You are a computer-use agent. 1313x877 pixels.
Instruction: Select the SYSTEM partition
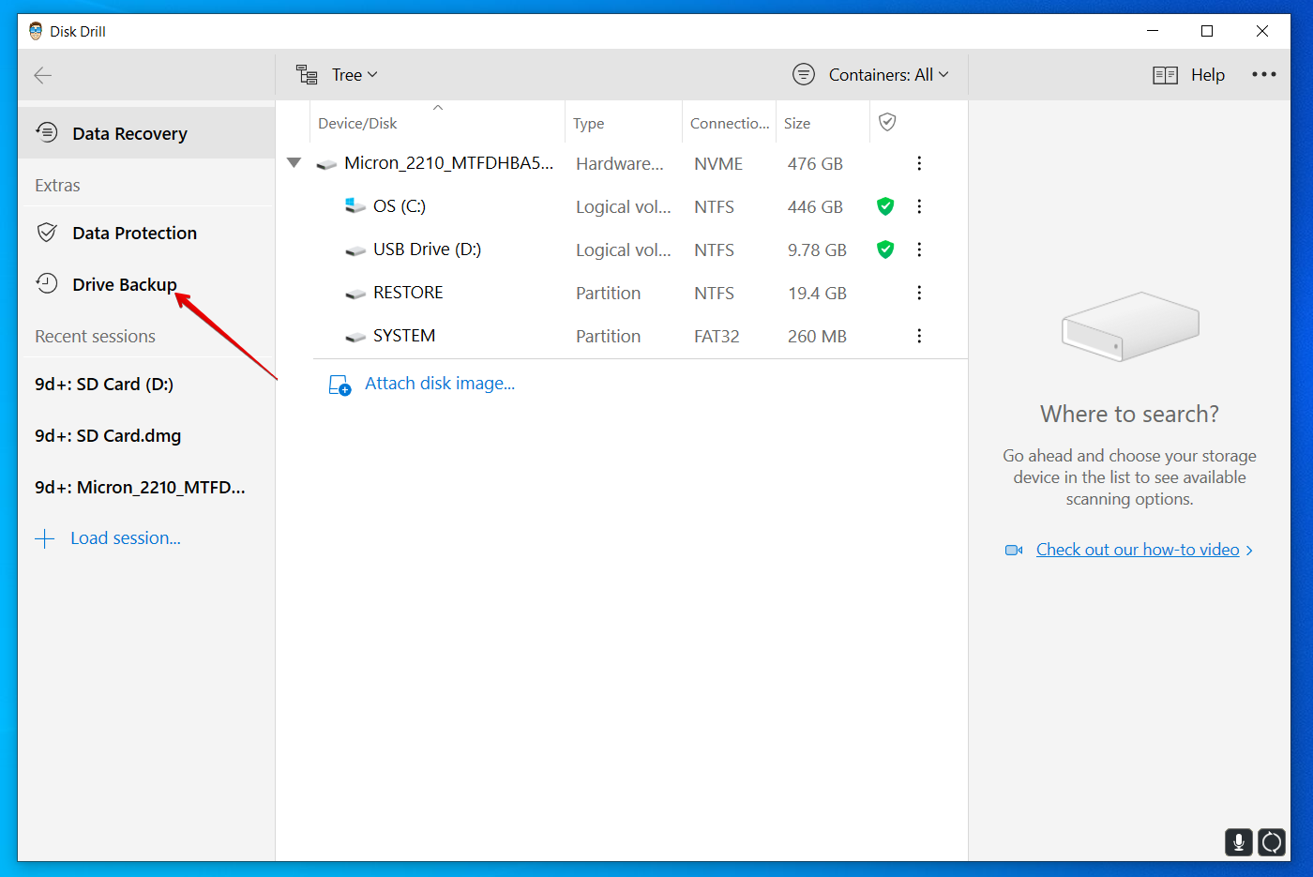click(404, 336)
